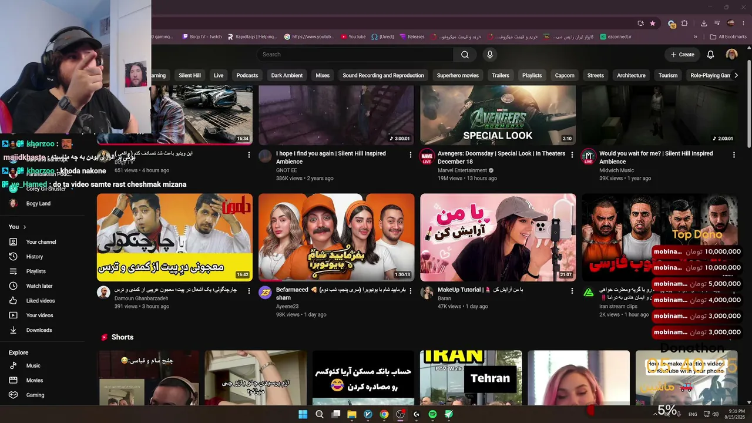Open the YouTube account avatar menu

click(x=731, y=55)
